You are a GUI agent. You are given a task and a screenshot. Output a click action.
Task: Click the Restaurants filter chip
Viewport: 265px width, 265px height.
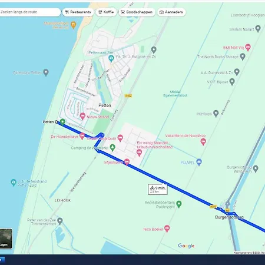(x=78, y=12)
